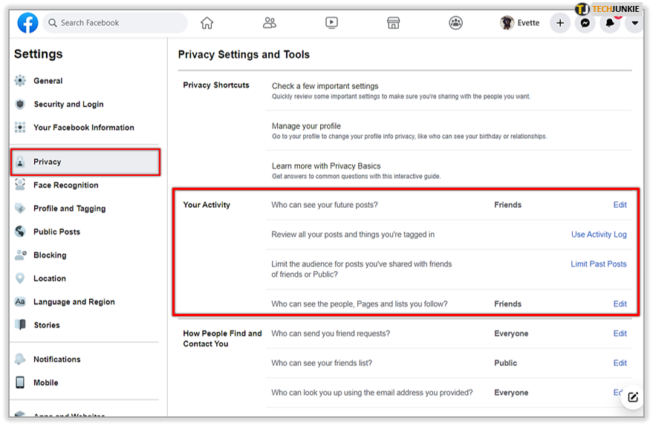Screen dimensions: 653x426
Task: Open the Friends icon in top bar
Action: point(270,22)
